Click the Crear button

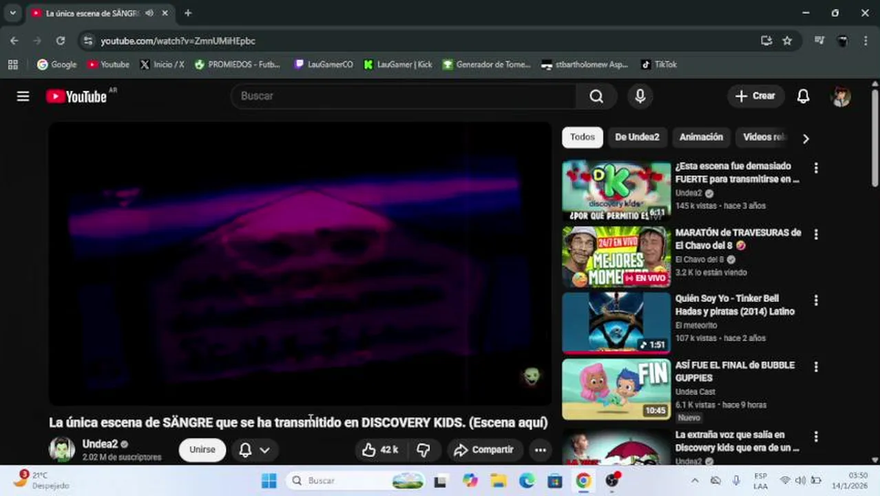[755, 96]
